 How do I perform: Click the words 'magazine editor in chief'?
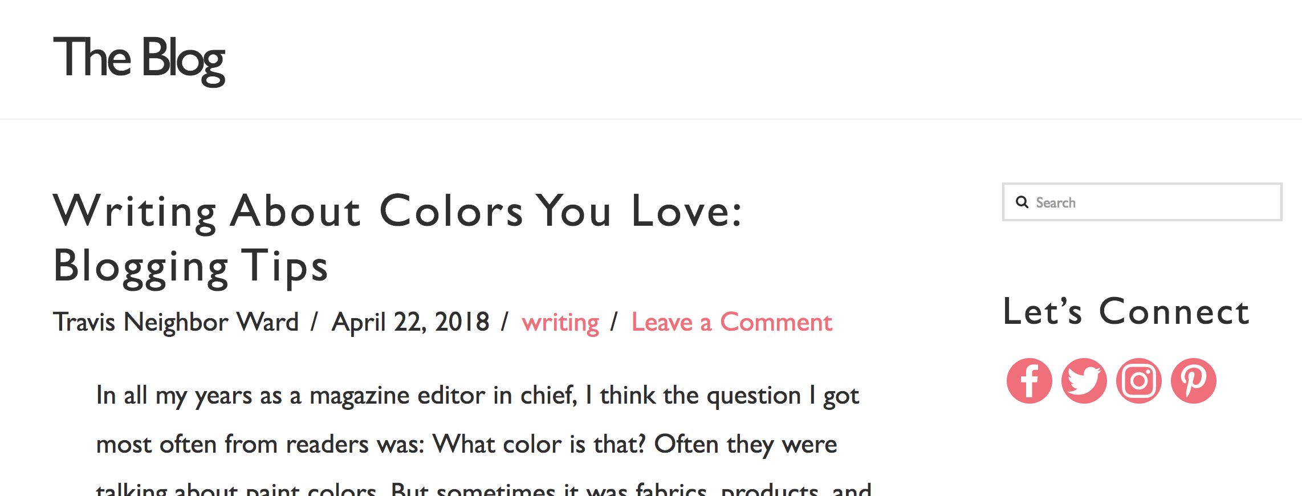pos(442,396)
